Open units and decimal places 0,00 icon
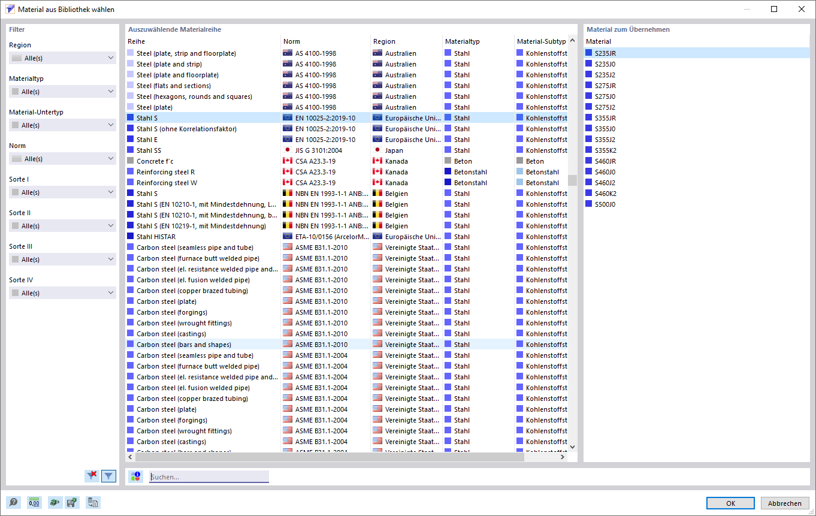The height and width of the screenshot is (516, 816). [x=34, y=503]
